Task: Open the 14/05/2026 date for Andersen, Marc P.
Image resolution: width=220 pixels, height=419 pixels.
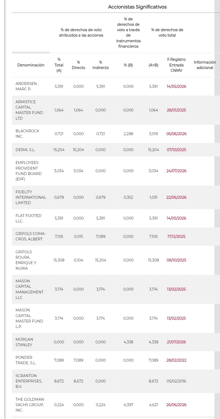Action: click(176, 86)
